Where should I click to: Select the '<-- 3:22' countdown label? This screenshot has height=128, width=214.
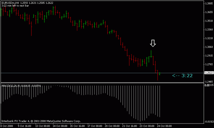(182, 76)
